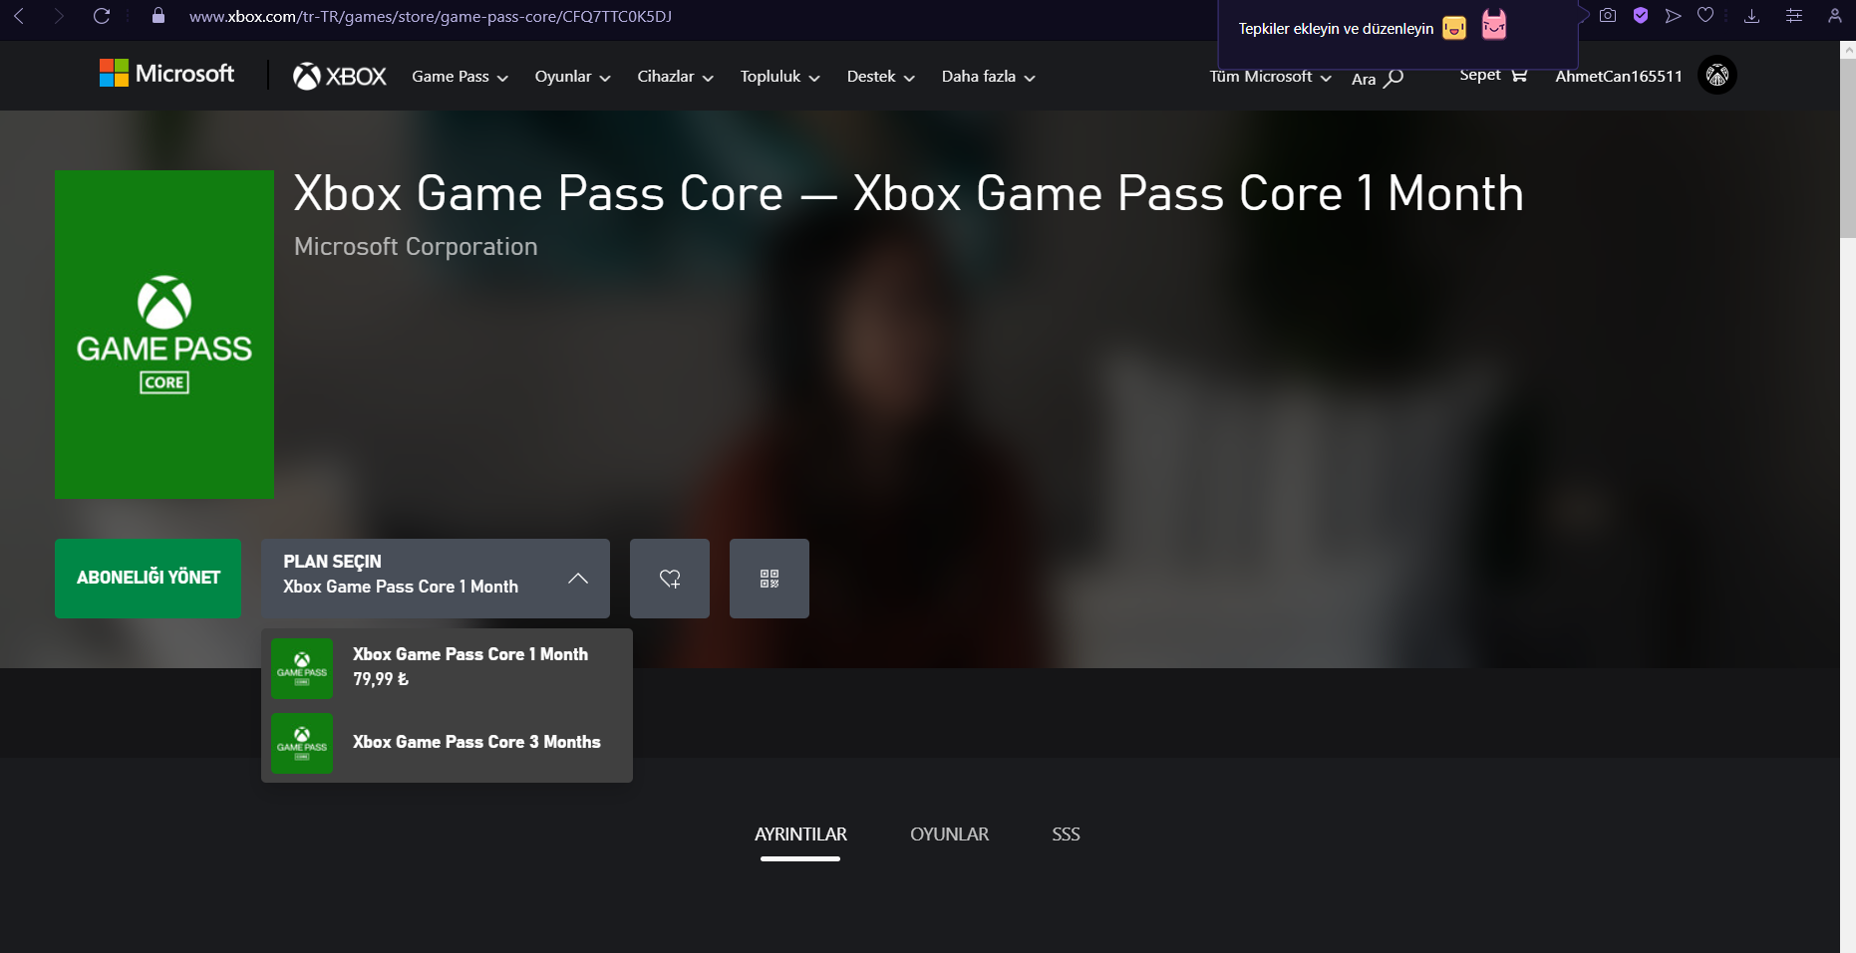Open the Xbox logo home link
1856x953 pixels.
pyautogui.click(x=339, y=76)
